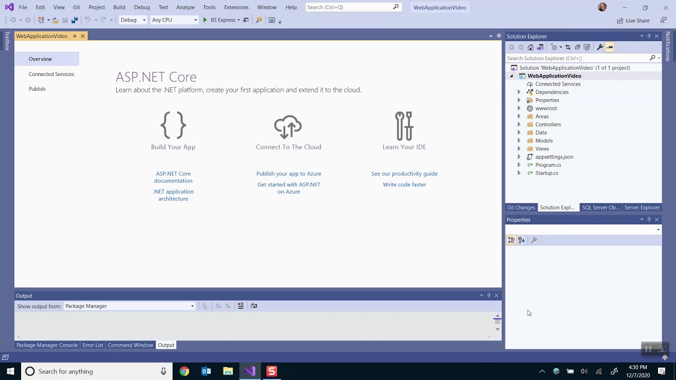Select Publish in the left sidebar
This screenshot has height=380, width=676.
[x=37, y=89]
